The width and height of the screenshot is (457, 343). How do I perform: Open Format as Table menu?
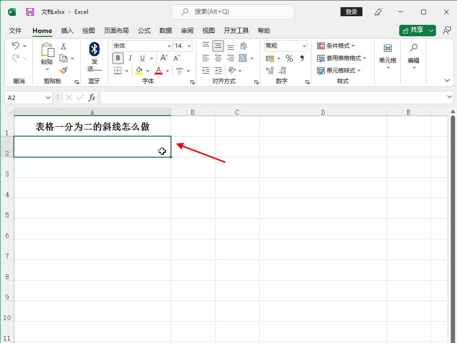point(341,58)
